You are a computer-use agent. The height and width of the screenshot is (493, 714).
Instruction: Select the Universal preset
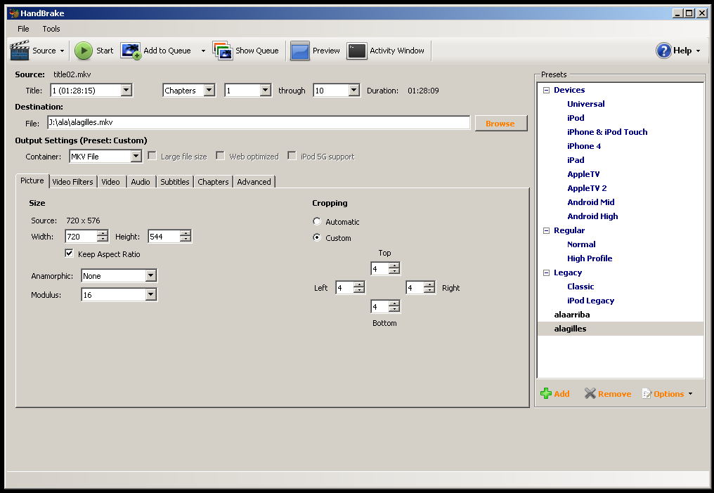click(x=585, y=104)
